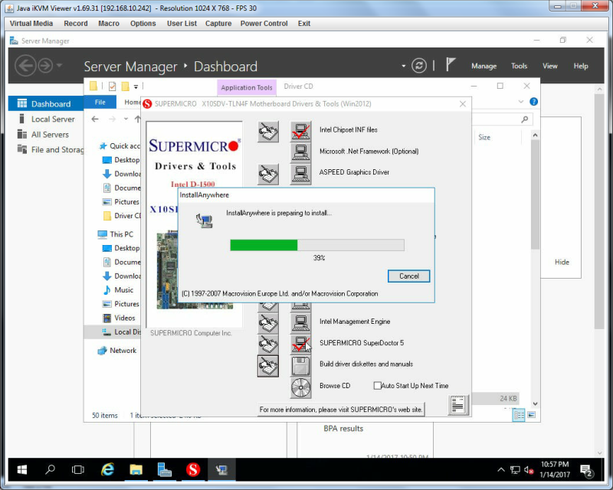Click the ASPEED Graphics Driver install icon

tap(300, 174)
